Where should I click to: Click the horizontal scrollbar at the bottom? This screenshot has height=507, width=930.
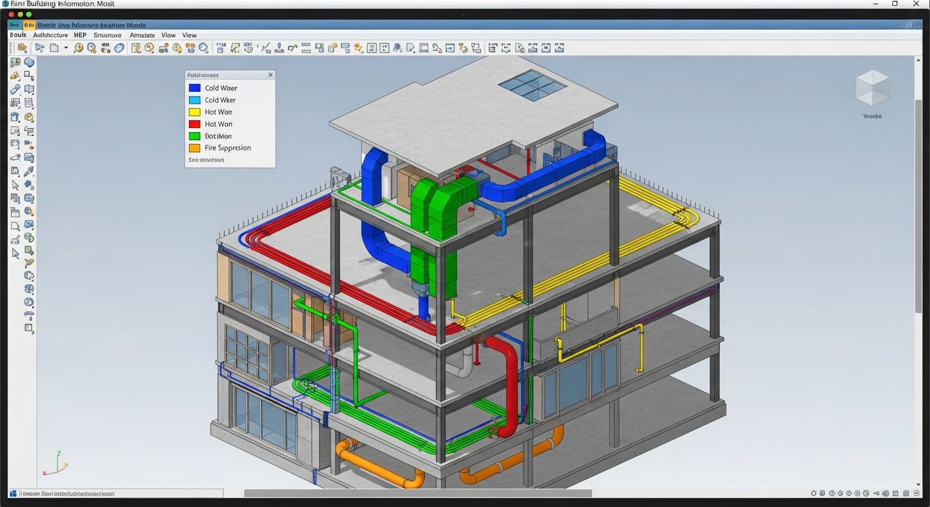417,493
